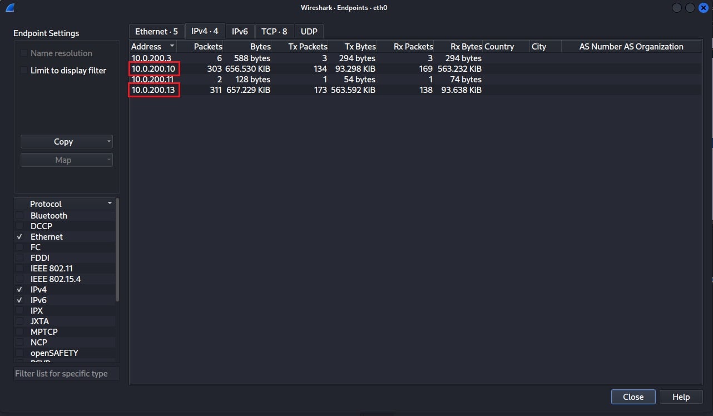Click the 657.229 KiB bytes cell
Viewport: 713px width, 416px height.
pyautogui.click(x=247, y=90)
